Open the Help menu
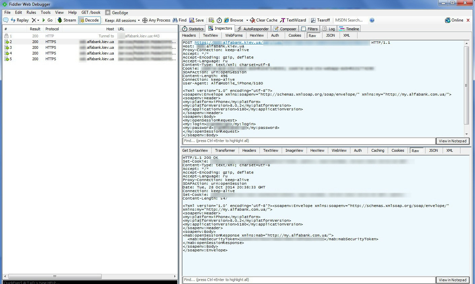475x284 pixels. coord(72,12)
